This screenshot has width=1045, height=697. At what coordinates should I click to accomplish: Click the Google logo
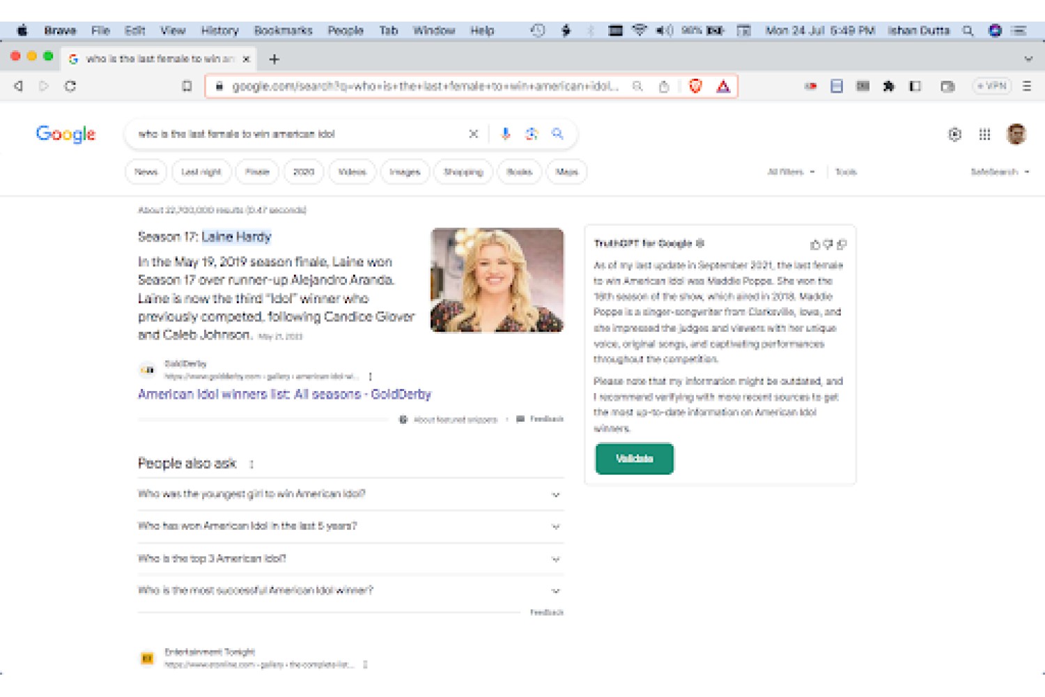[65, 135]
